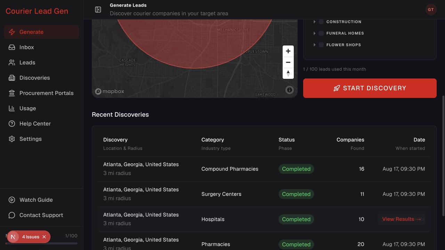Click the Courier Lead Gen logo
The image size is (445, 250).
[37, 11]
